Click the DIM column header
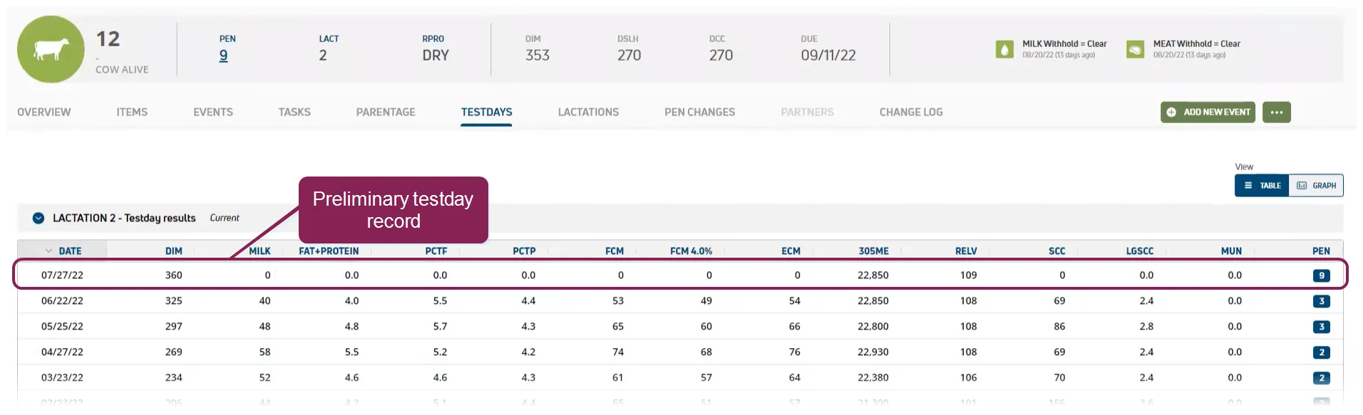The image size is (1363, 415). [174, 251]
